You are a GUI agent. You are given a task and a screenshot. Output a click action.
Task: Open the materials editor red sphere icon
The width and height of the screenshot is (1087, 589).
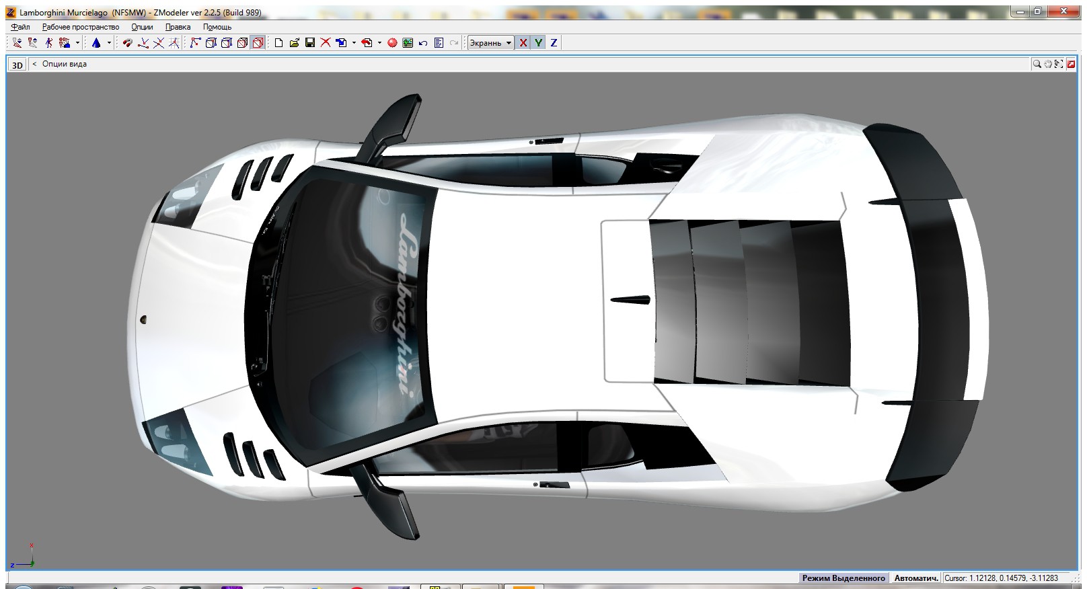tap(392, 43)
